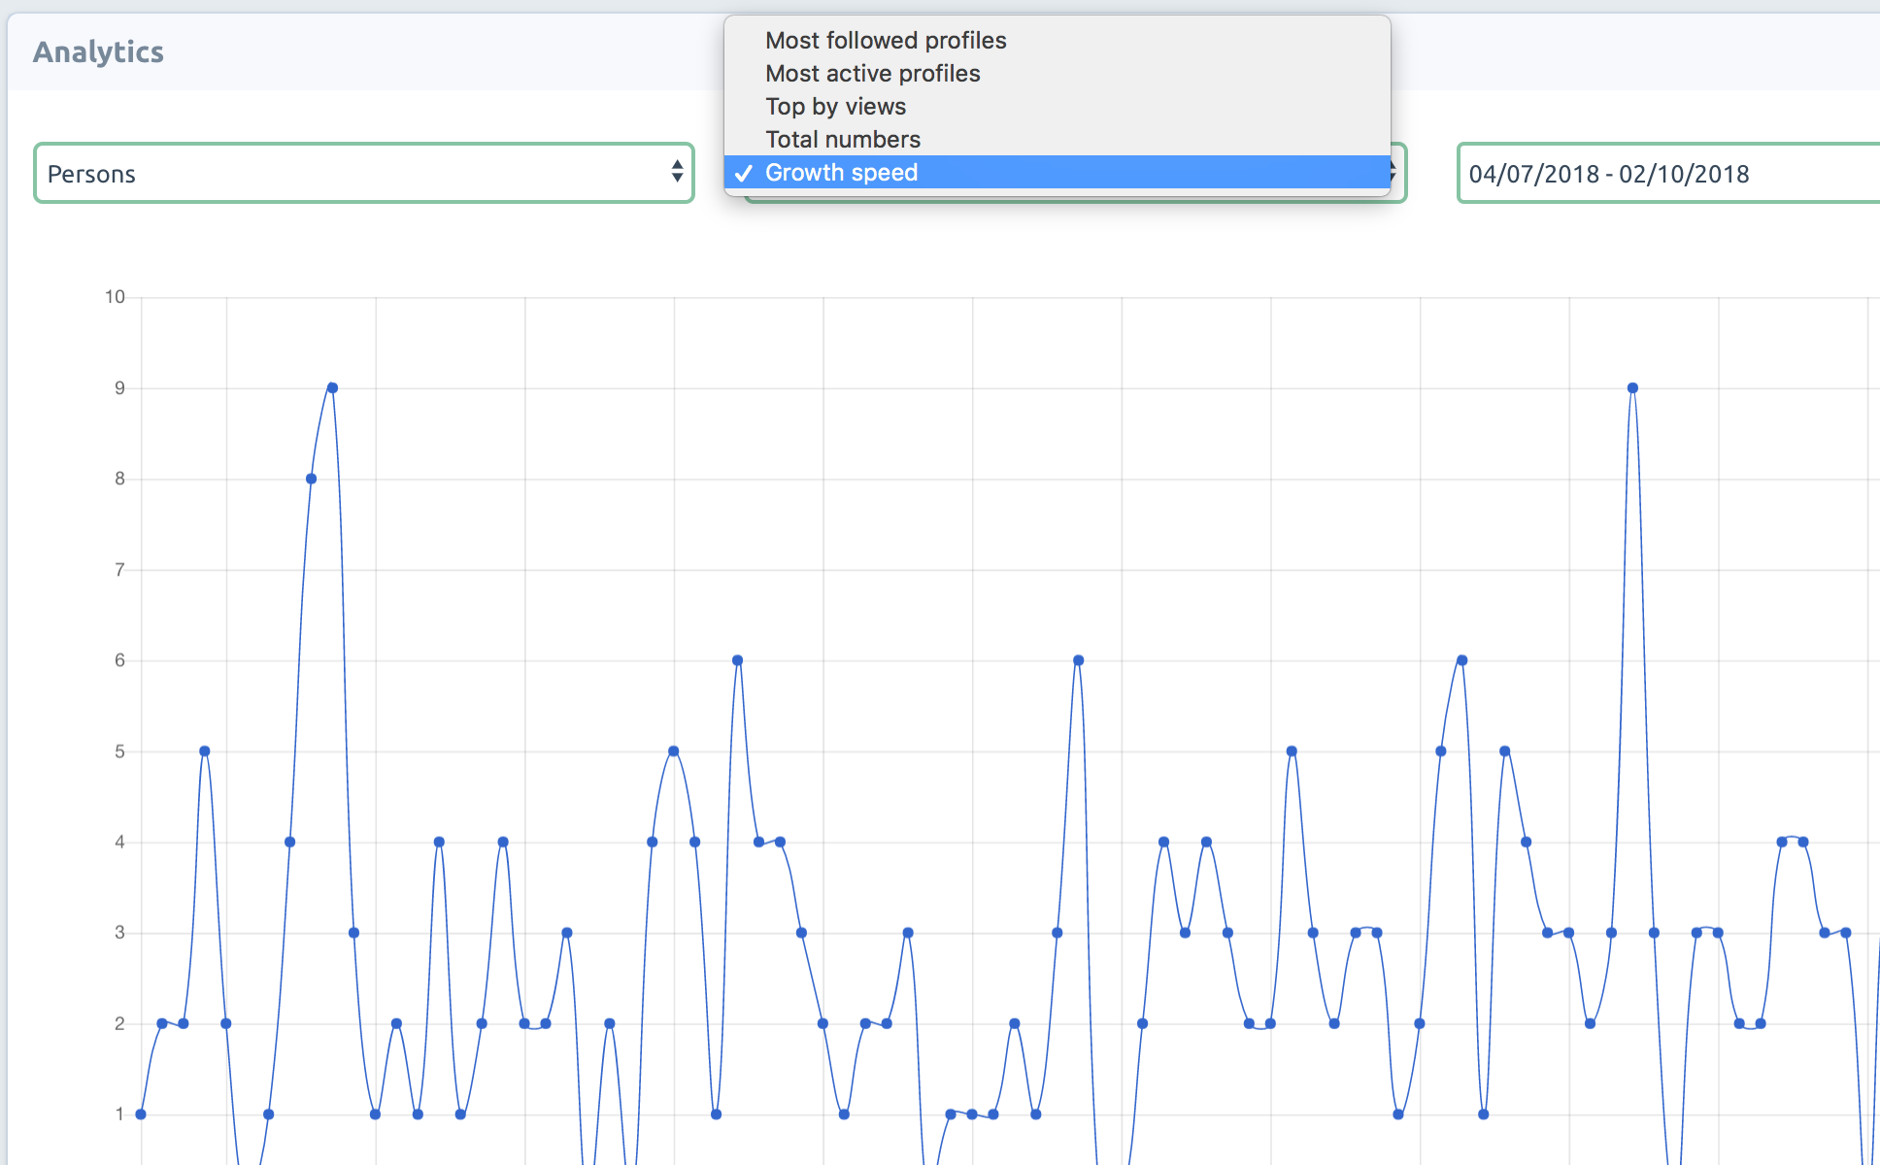Click the Persons dropdown stepper arrows

click(677, 172)
